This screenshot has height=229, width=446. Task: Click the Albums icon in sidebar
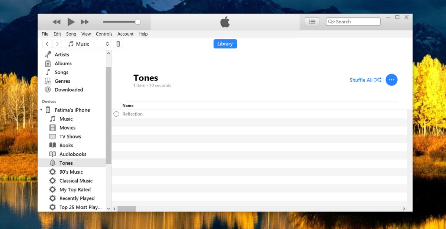[48, 63]
